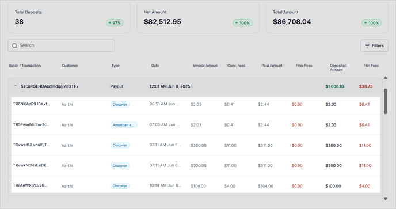Open transaction TR5FwwMmhw2c...
This screenshot has height=209, width=396.
[x=31, y=124]
